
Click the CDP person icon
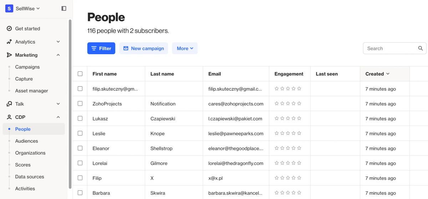pos(9,117)
